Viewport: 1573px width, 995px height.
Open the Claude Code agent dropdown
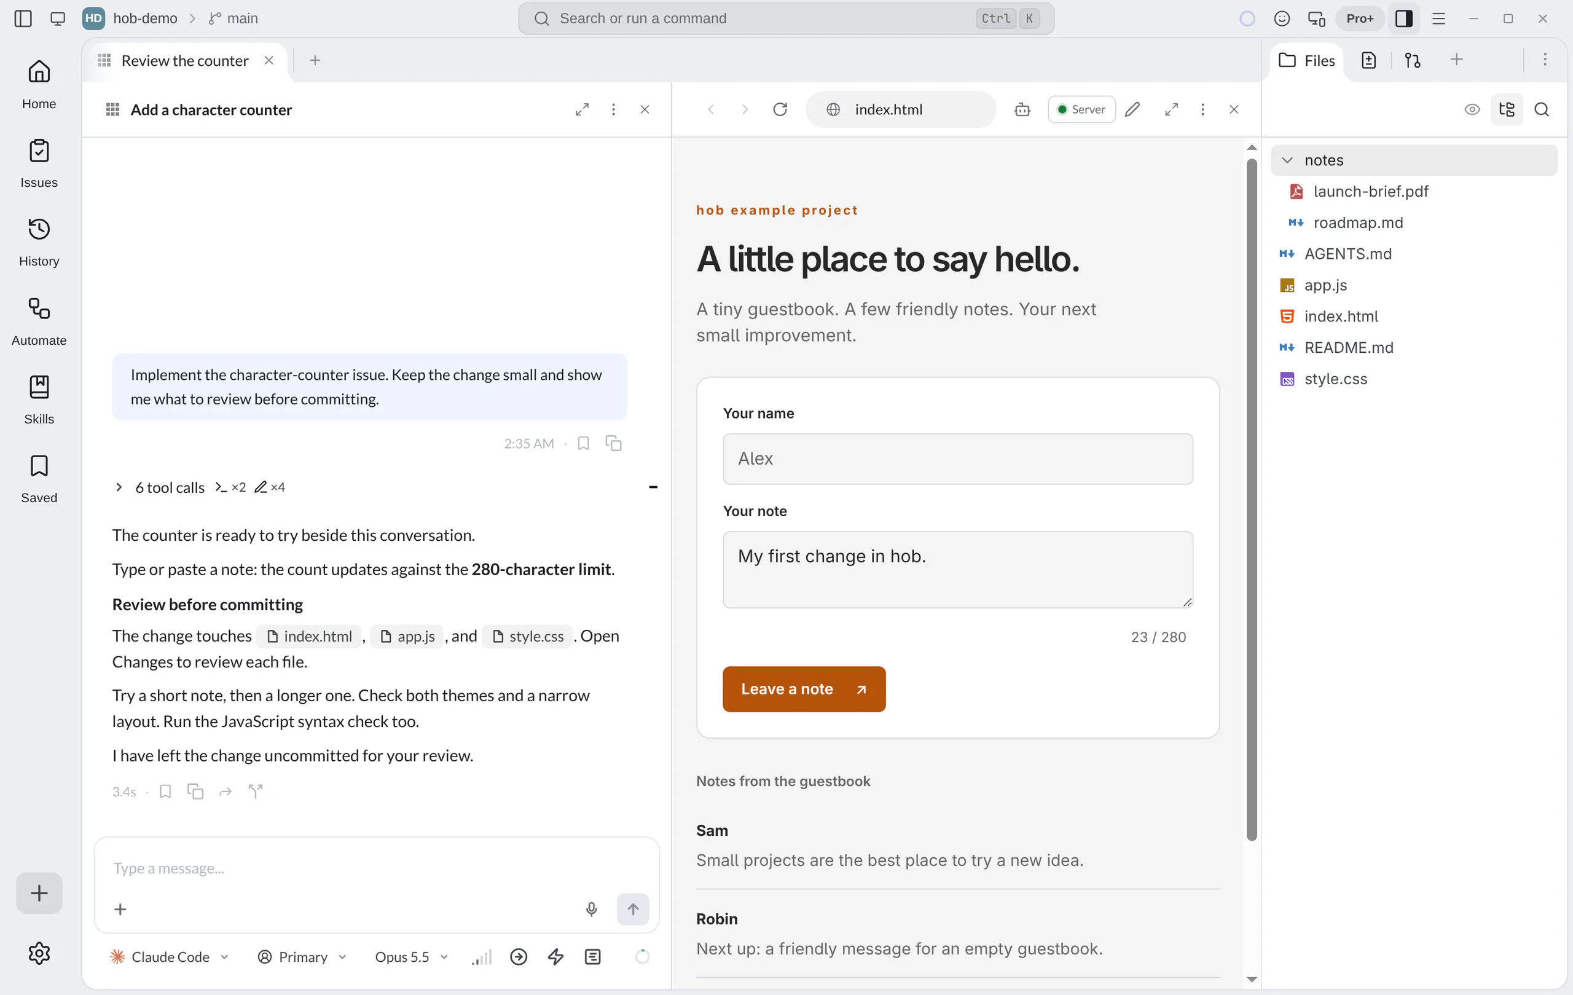[x=170, y=956]
